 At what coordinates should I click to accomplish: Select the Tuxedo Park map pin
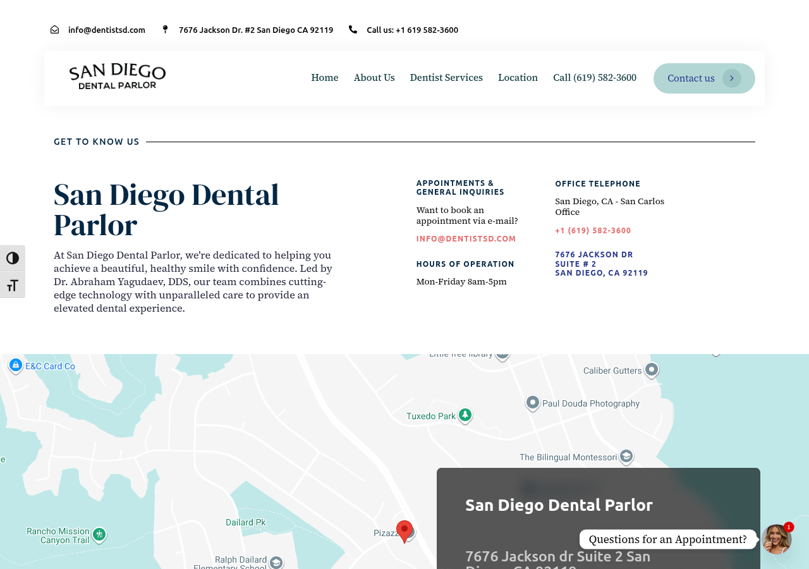click(x=465, y=415)
